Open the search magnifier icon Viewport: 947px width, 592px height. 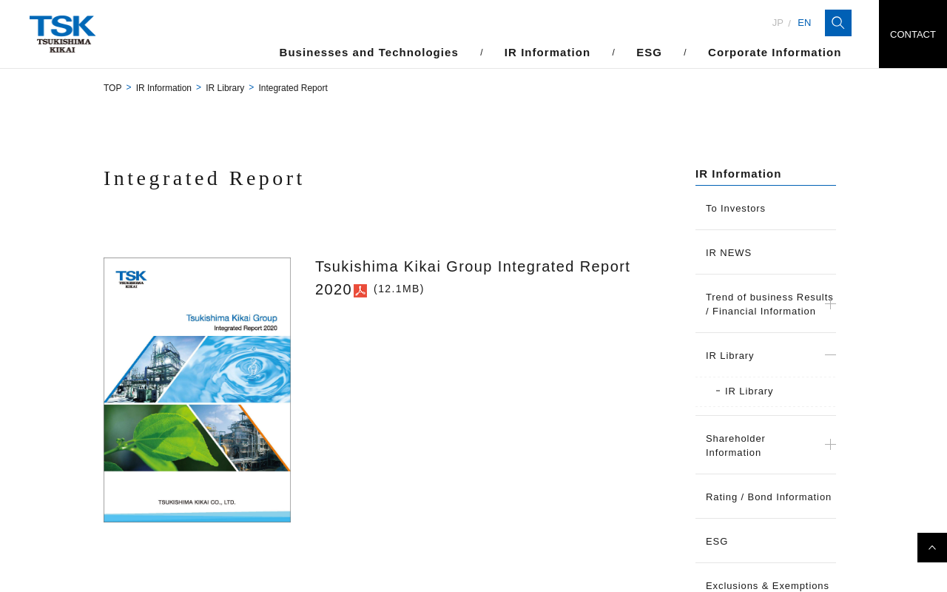[838, 23]
